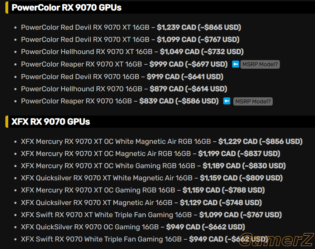Click XFX Swift RX 9070 XT White Triple Fan entry
Viewport: 315px width, 249px height.
coord(151,215)
